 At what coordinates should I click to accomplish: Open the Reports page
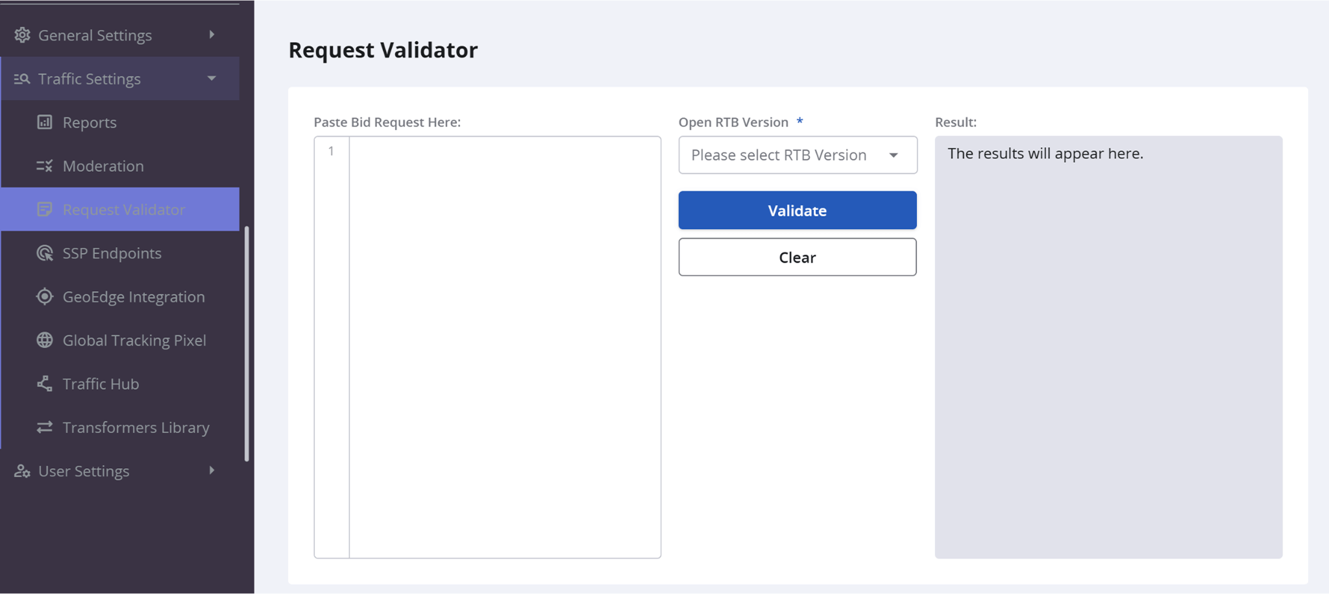[89, 122]
